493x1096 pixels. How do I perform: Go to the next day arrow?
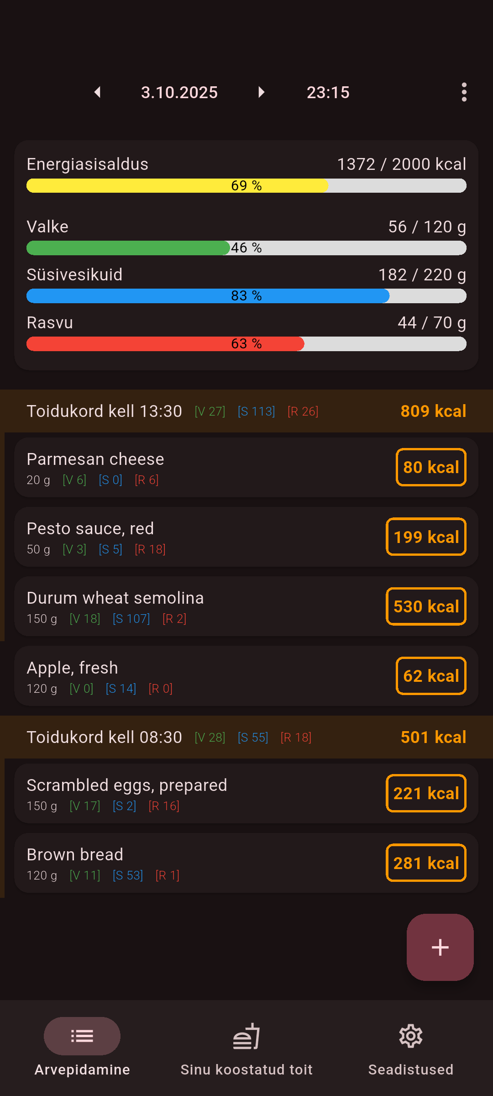pyautogui.click(x=261, y=92)
